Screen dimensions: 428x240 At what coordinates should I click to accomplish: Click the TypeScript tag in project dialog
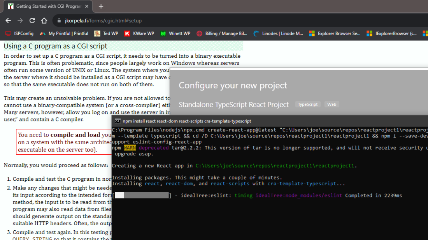308,104
